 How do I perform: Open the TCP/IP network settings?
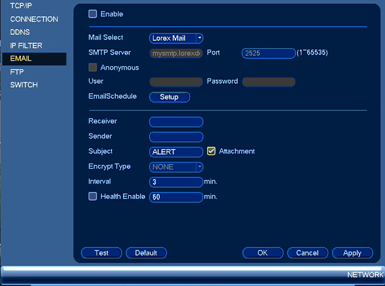click(x=21, y=6)
